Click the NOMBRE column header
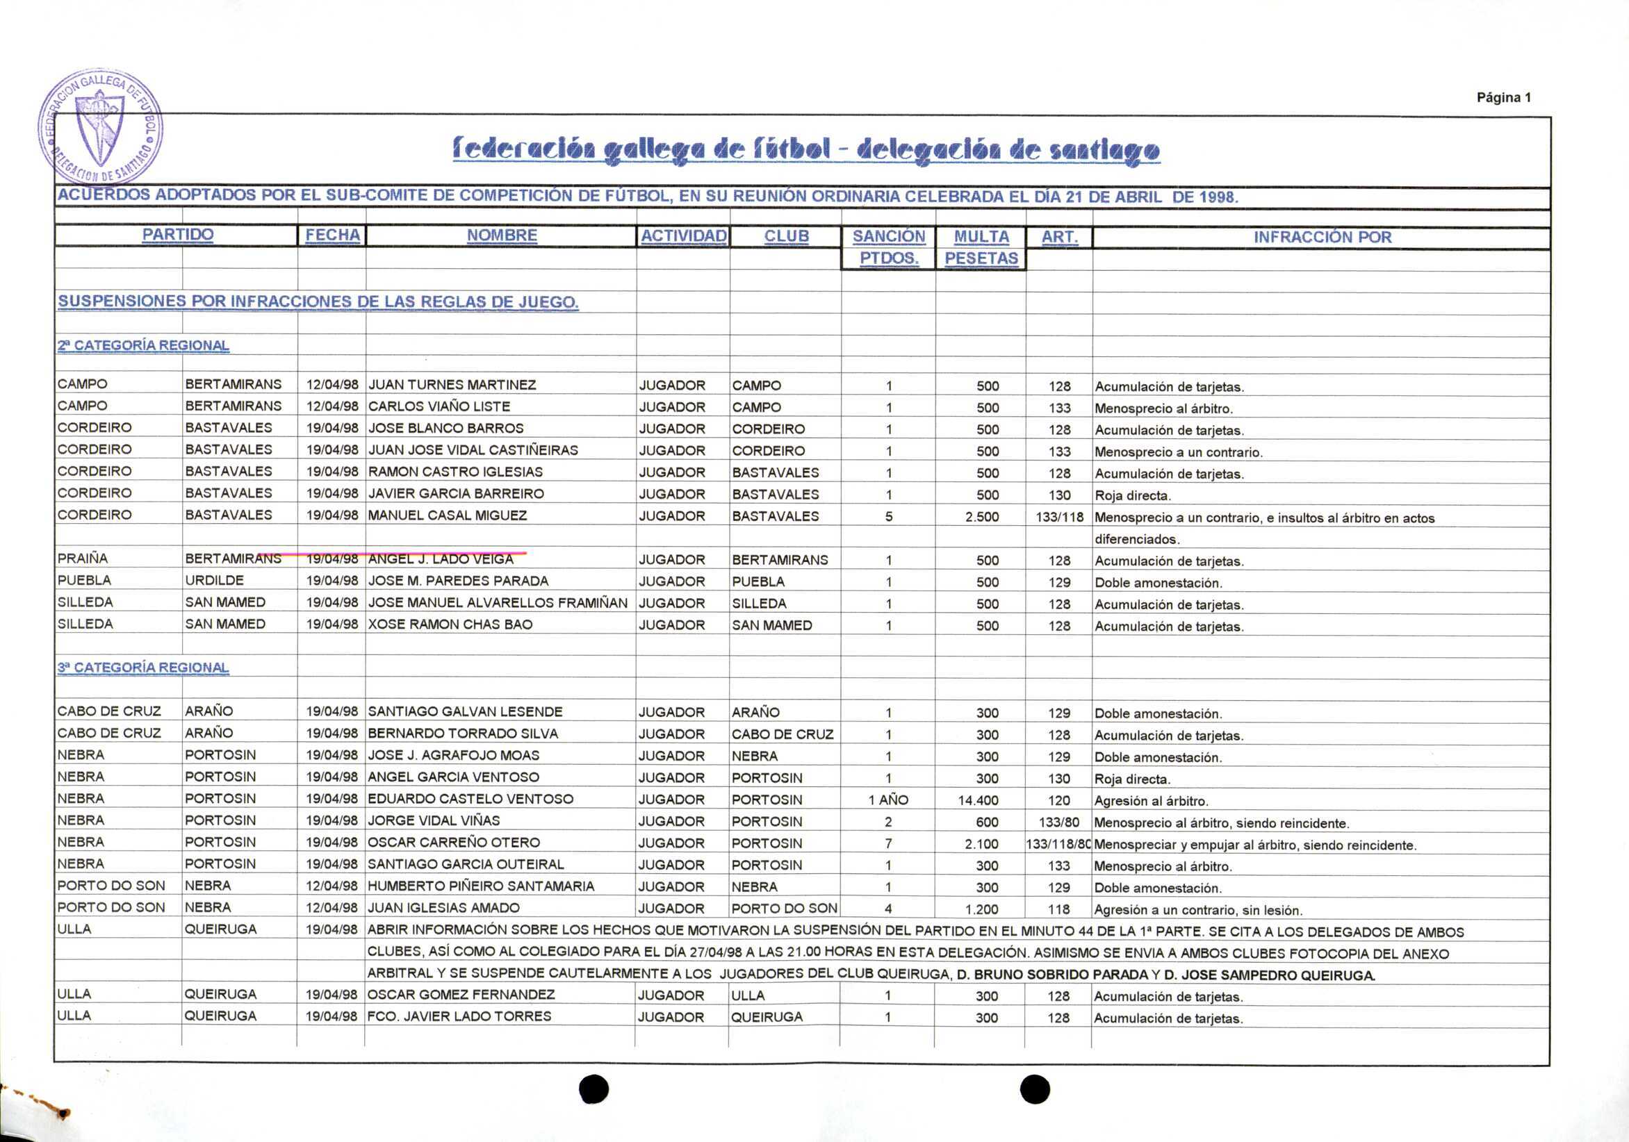This screenshot has height=1142, width=1629. tap(502, 235)
